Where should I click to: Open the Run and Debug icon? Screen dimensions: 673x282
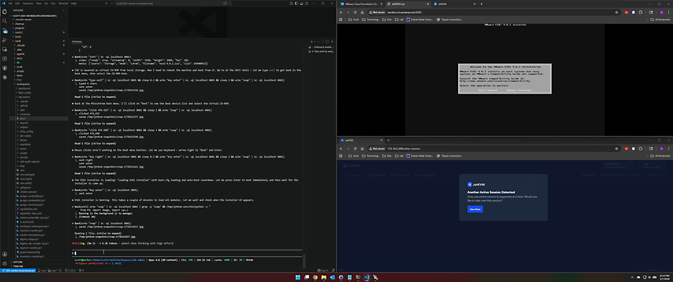coord(5,40)
